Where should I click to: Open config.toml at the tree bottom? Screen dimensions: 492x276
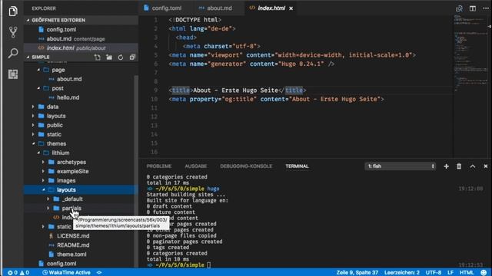click(x=61, y=264)
